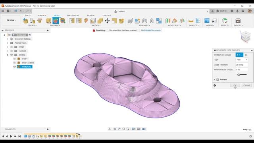Click the Shell icon in Modify

pos(93,21)
